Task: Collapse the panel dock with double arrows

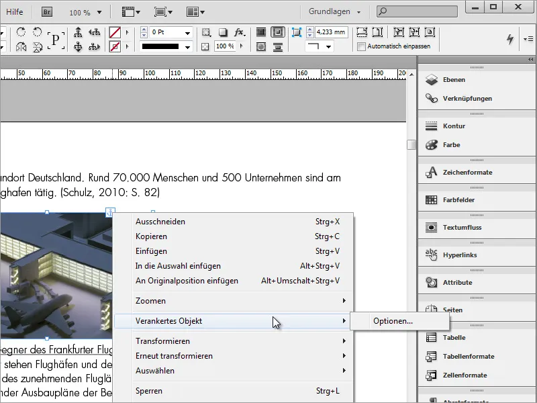Action: 530,60
